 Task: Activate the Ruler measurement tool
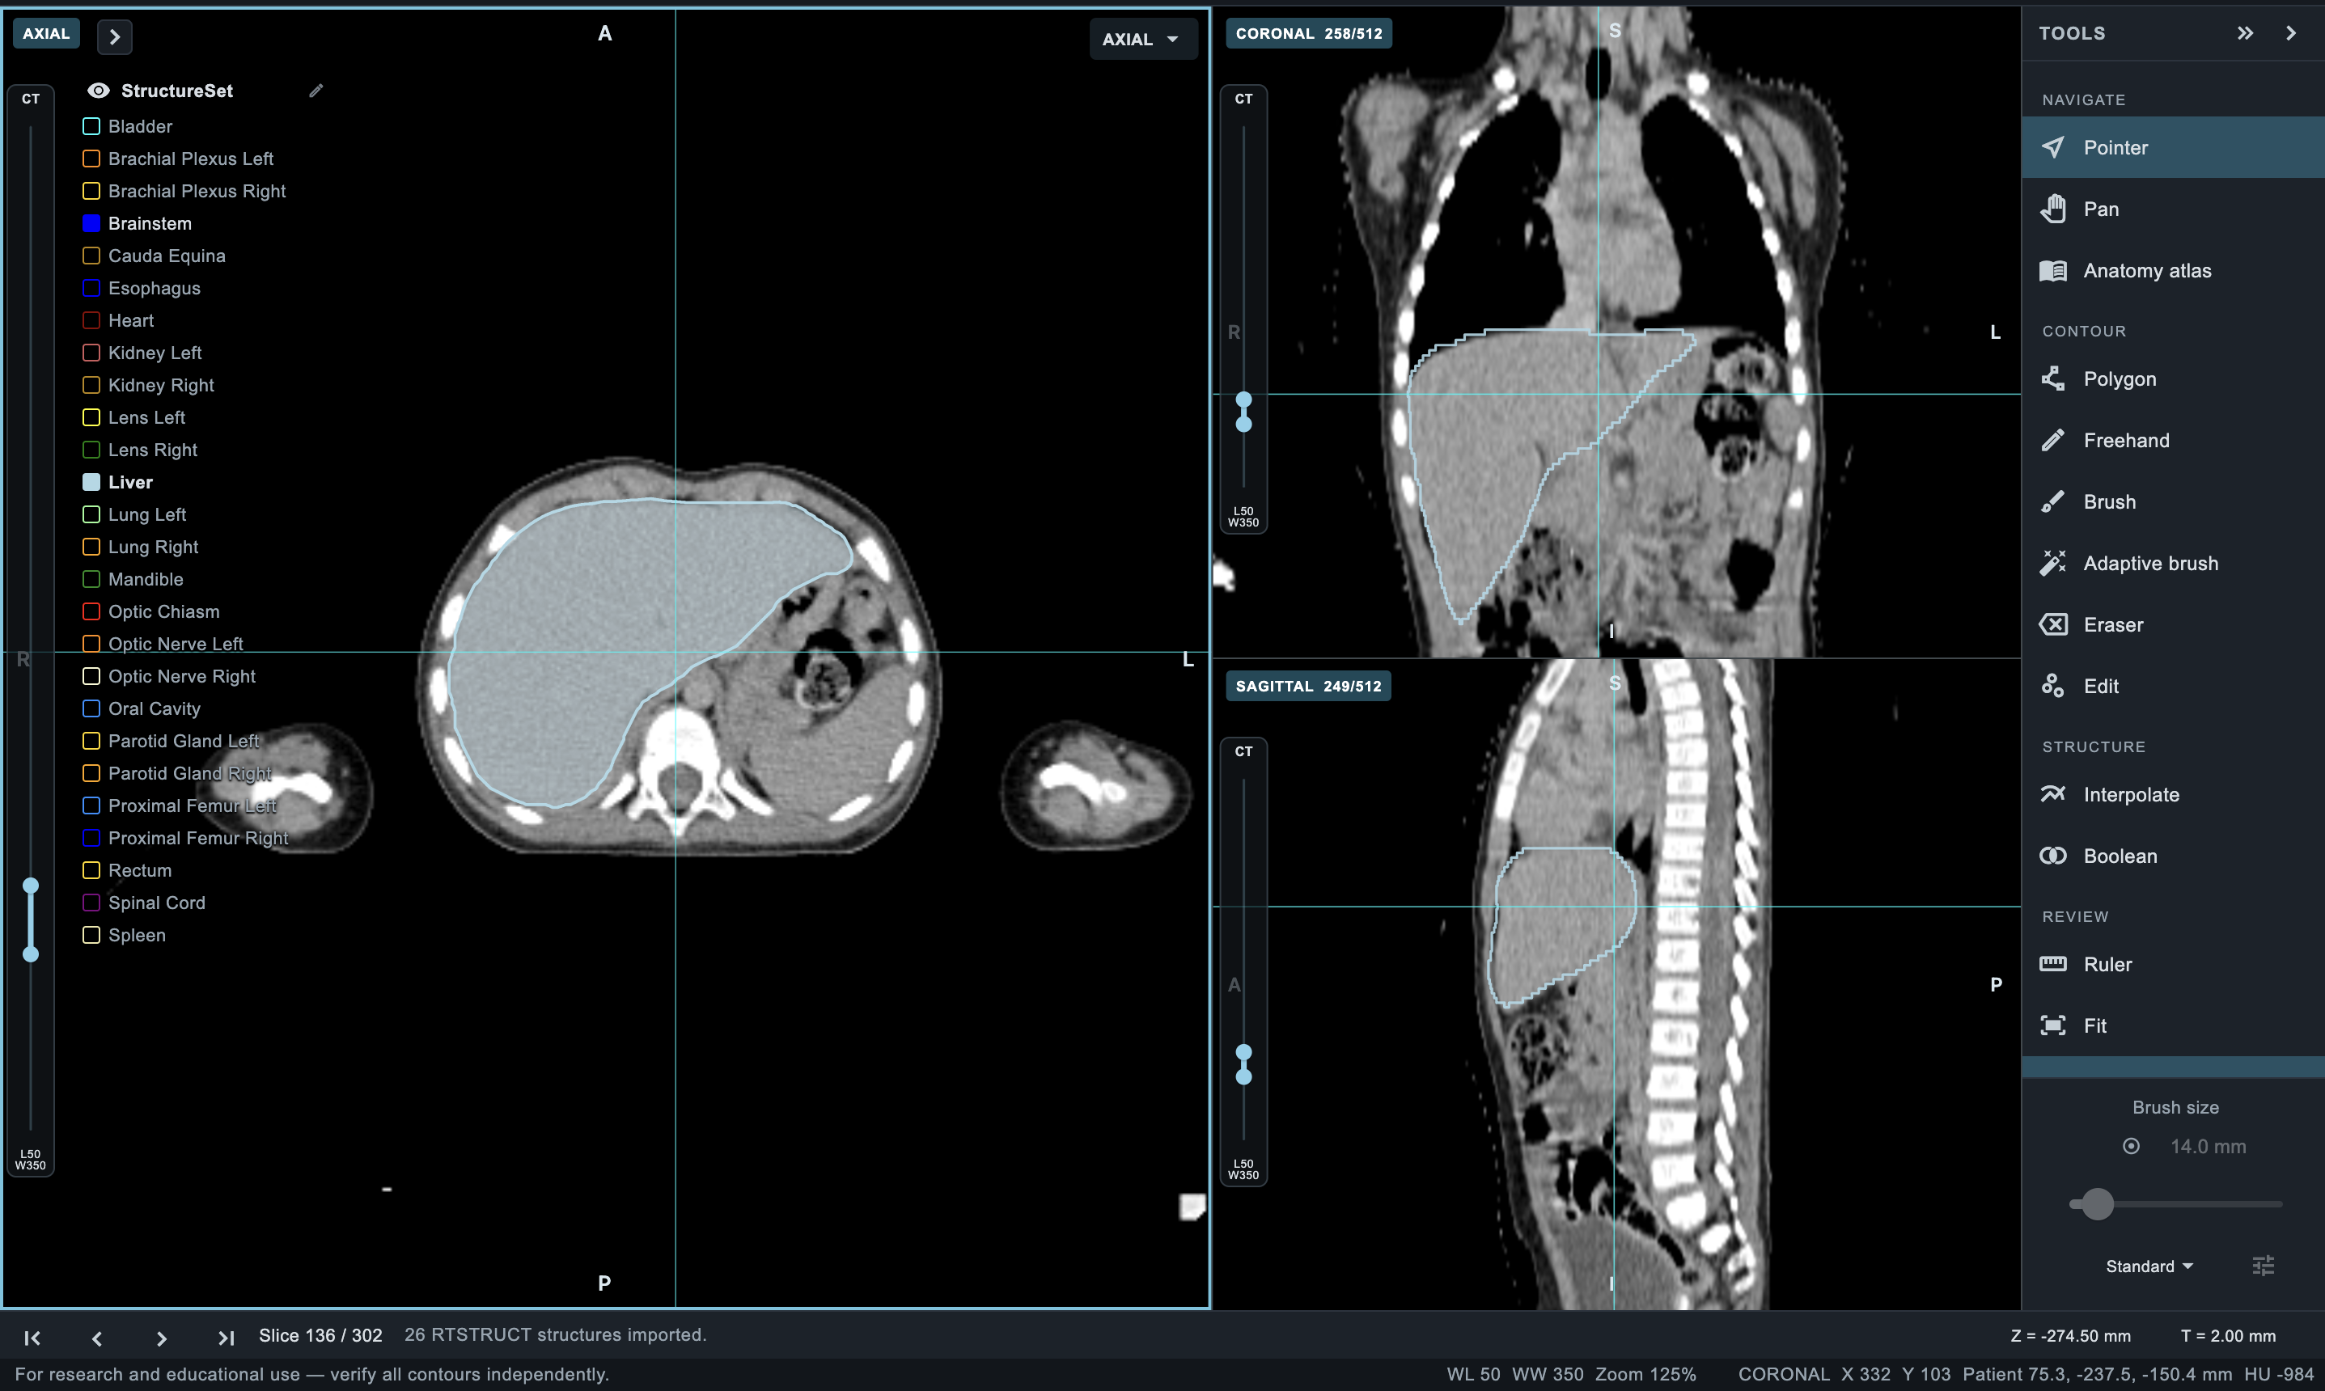(x=2172, y=965)
